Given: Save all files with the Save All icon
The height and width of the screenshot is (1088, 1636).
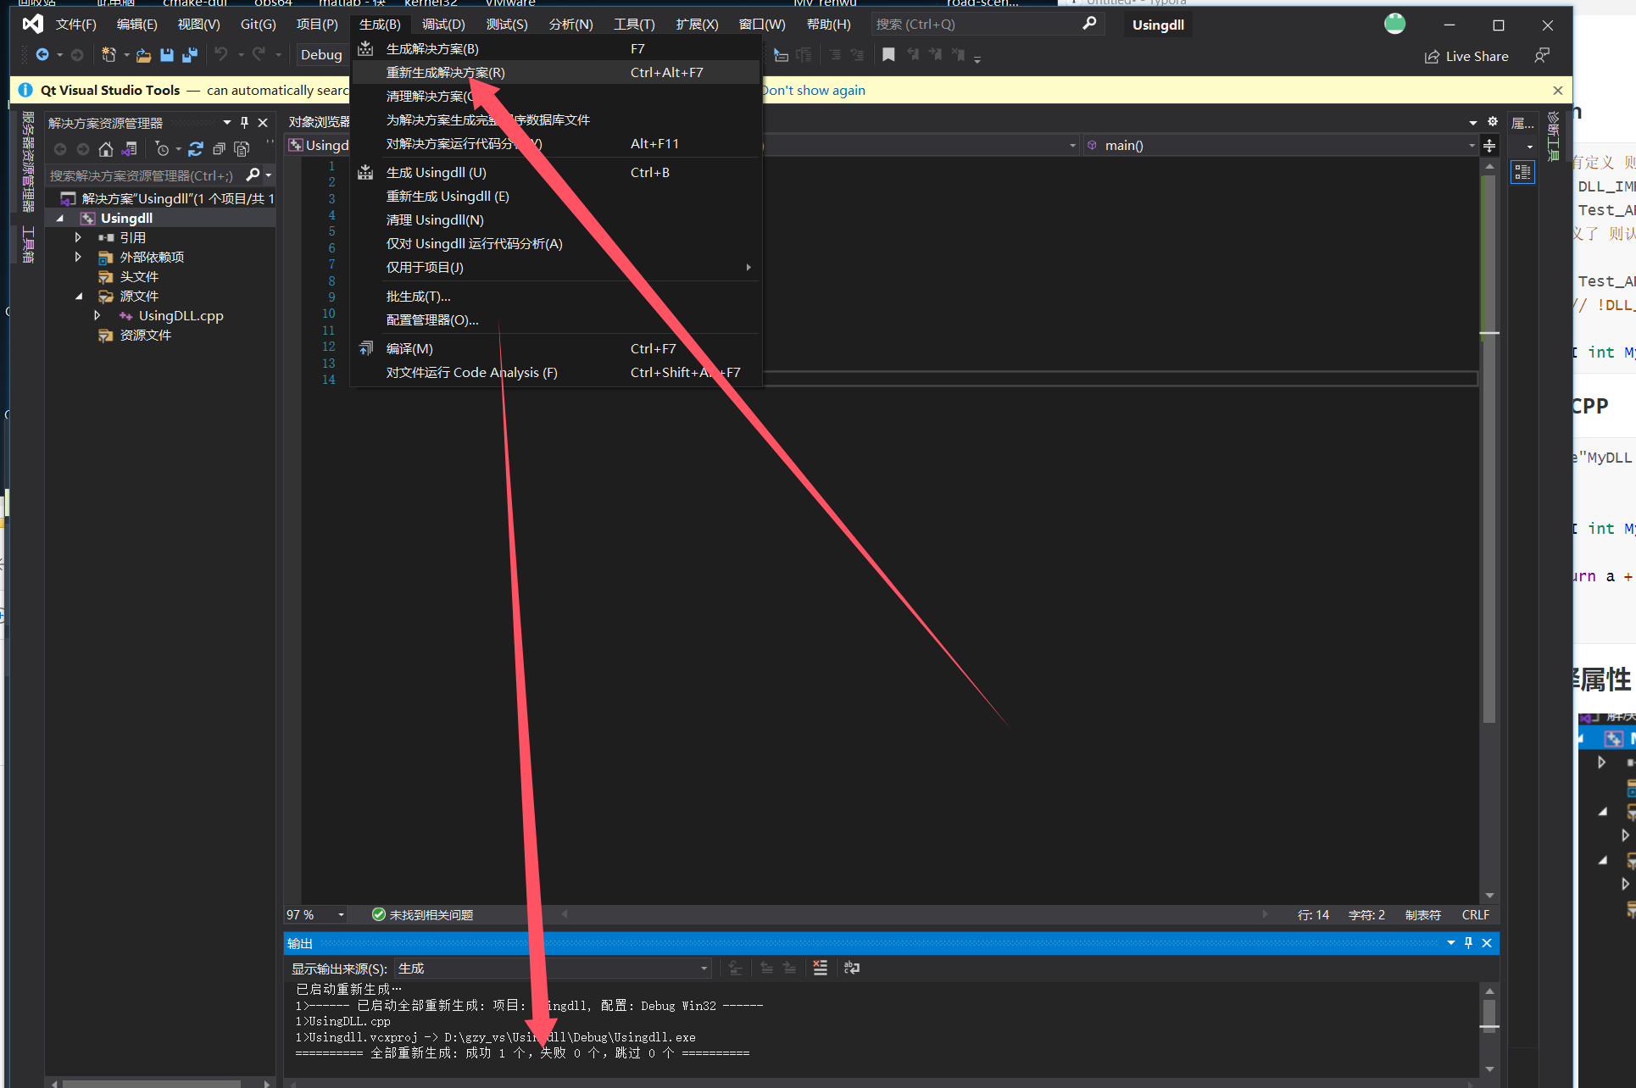Looking at the screenshot, I should [x=190, y=54].
